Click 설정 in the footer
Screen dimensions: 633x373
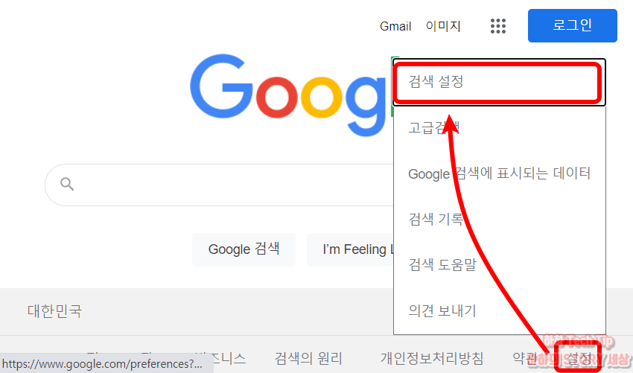pos(579,358)
